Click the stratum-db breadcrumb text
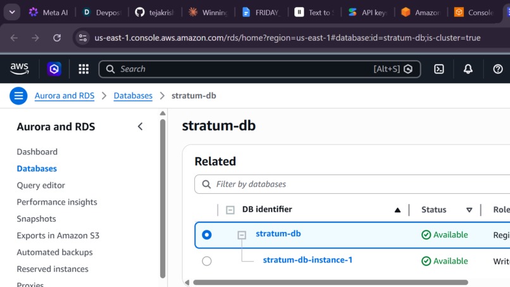 [x=194, y=96]
